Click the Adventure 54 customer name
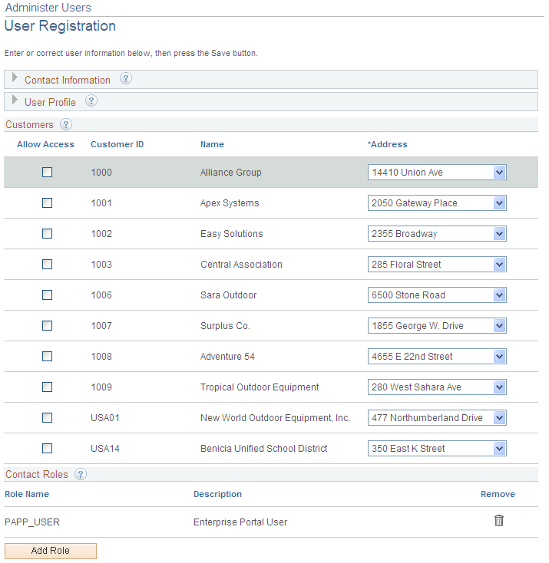 (x=227, y=357)
